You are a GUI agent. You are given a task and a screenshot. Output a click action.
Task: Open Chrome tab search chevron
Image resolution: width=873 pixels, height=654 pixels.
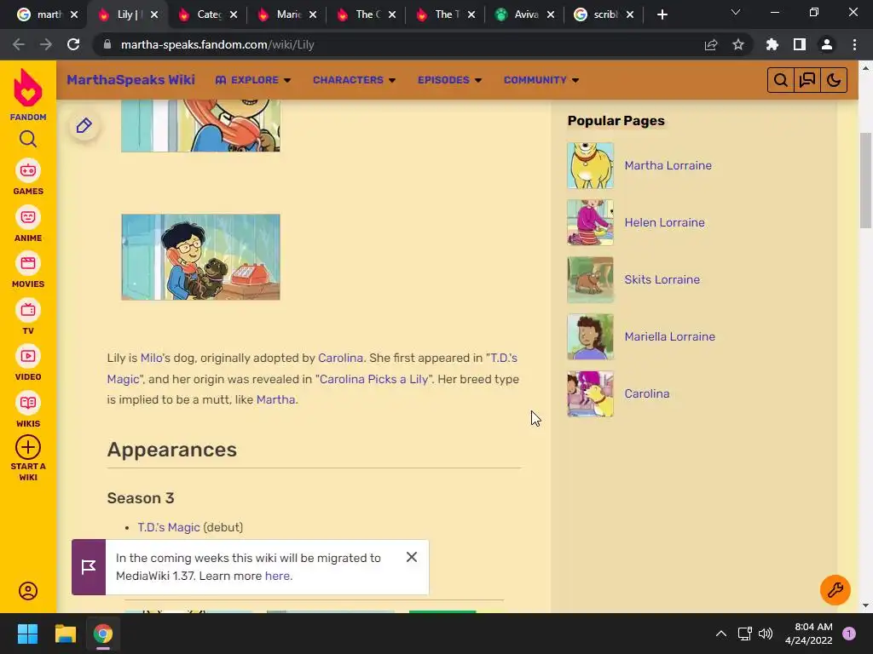736,12
